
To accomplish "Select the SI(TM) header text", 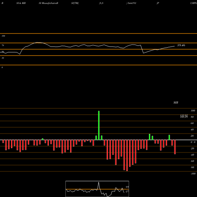I will click(x=75, y=3).
